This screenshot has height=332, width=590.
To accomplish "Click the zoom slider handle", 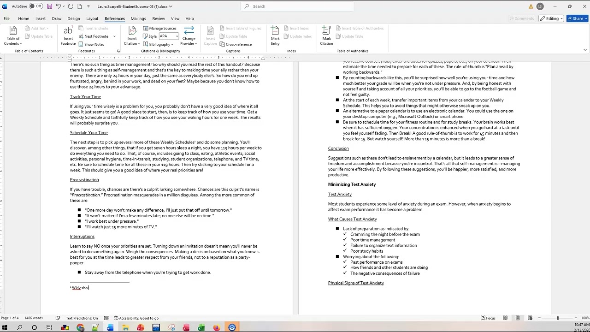I will pyautogui.click(x=558, y=318).
